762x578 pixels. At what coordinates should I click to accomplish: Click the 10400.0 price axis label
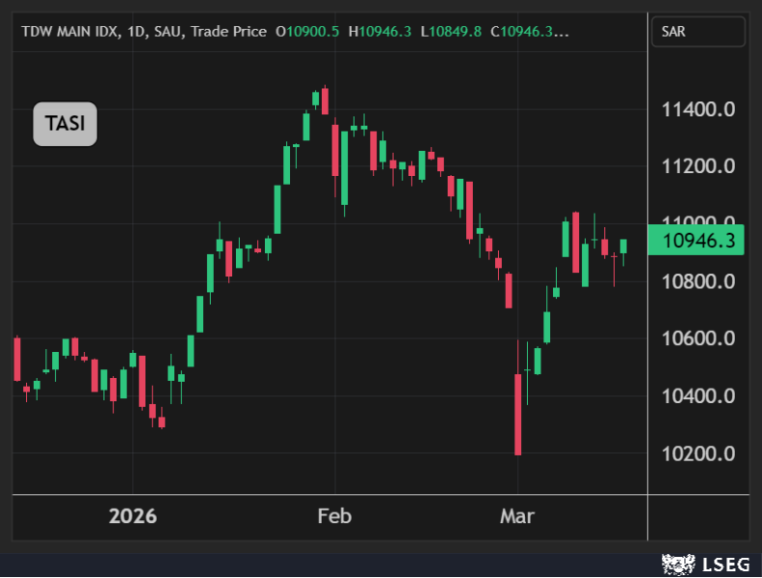point(698,396)
